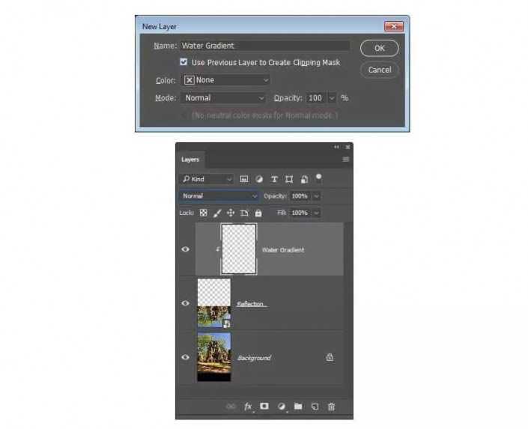Toggle visibility of the Reflection layer

pyautogui.click(x=186, y=303)
